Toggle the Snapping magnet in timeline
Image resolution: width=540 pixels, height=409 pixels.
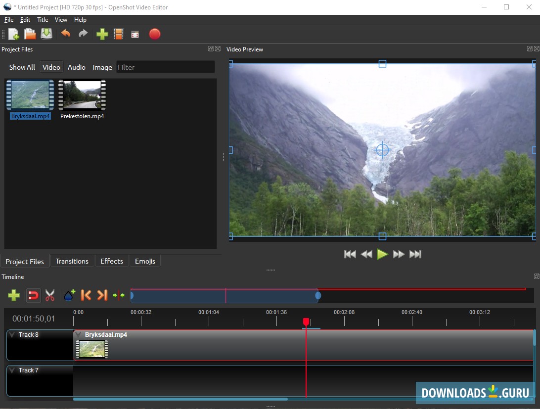coord(33,296)
